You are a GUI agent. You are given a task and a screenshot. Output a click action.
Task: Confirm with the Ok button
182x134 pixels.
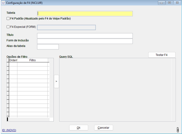tap(79, 128)
